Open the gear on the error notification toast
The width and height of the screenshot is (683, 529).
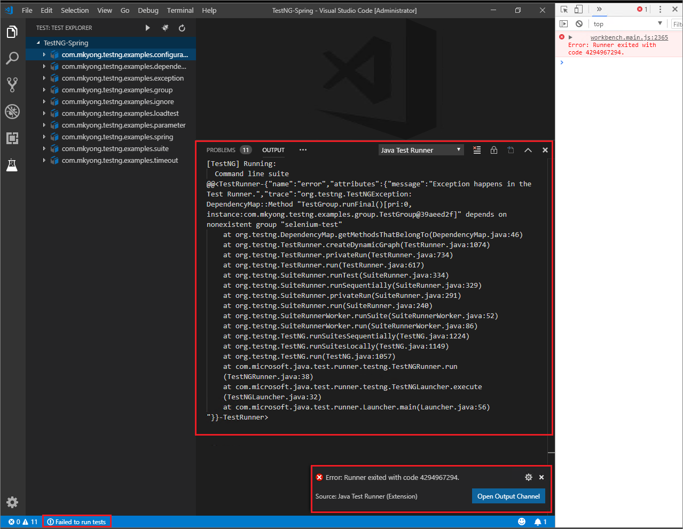point(528,477)
